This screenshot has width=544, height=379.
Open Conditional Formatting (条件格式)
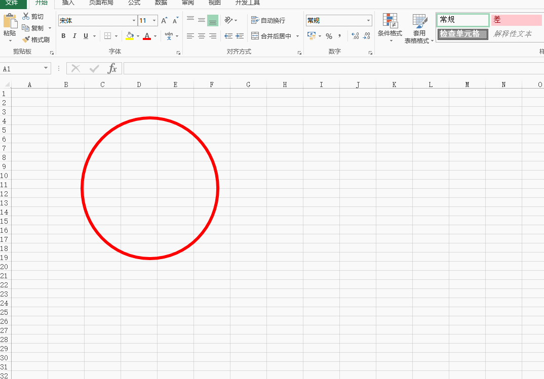click(x=390, y=28)
